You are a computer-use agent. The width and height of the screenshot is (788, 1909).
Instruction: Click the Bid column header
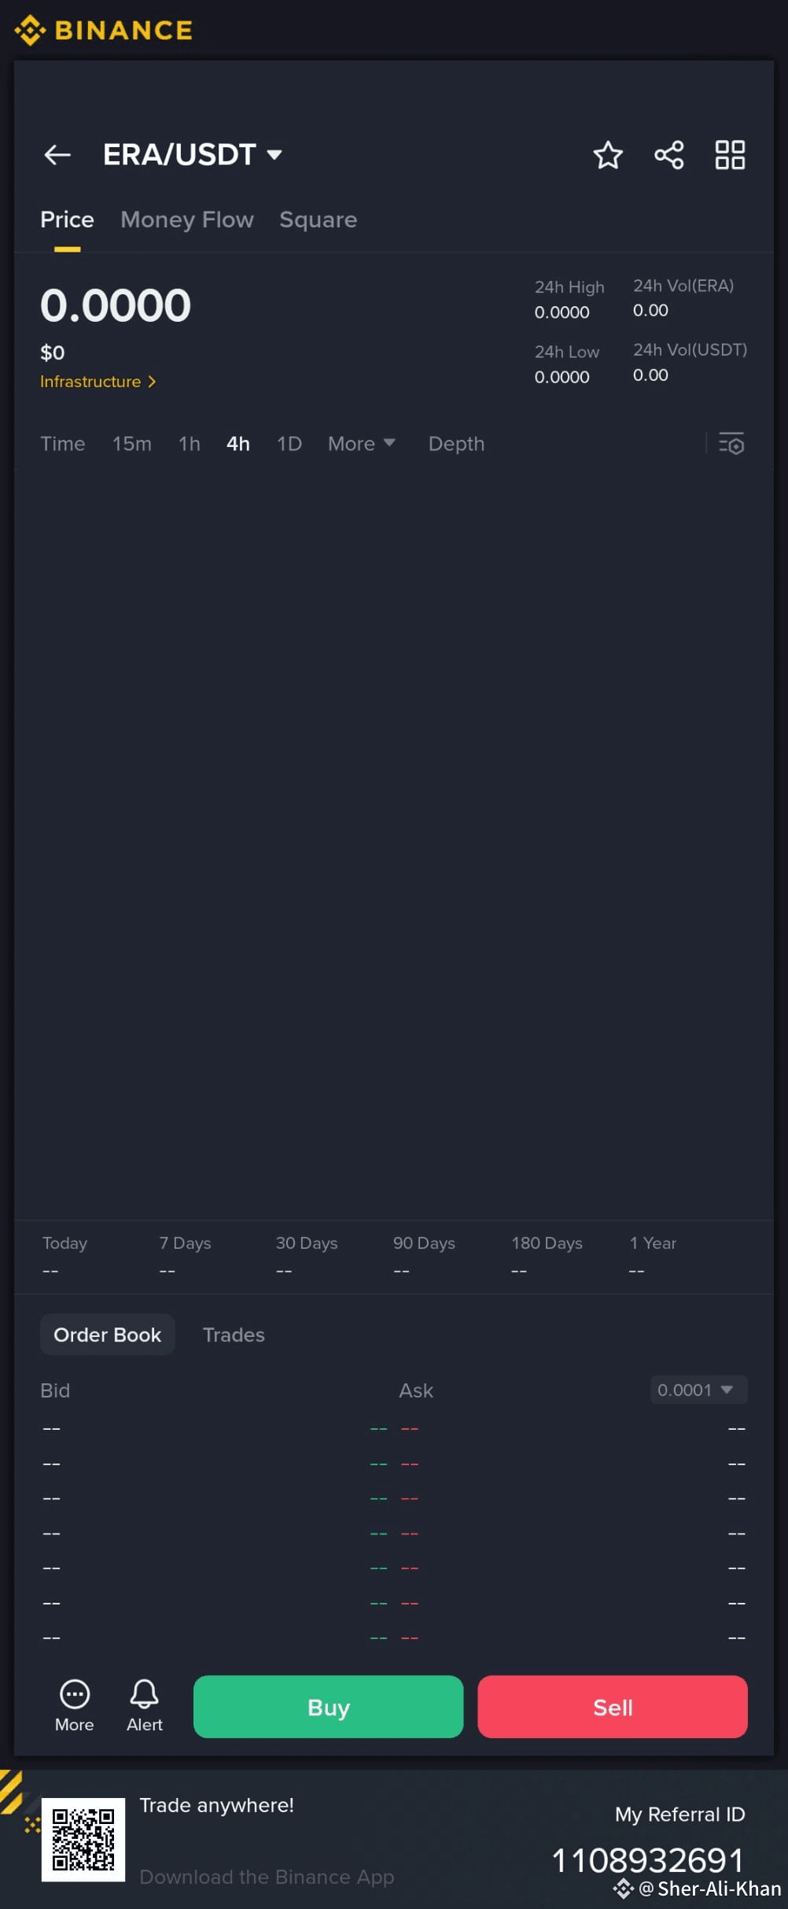click(55, 1390)
